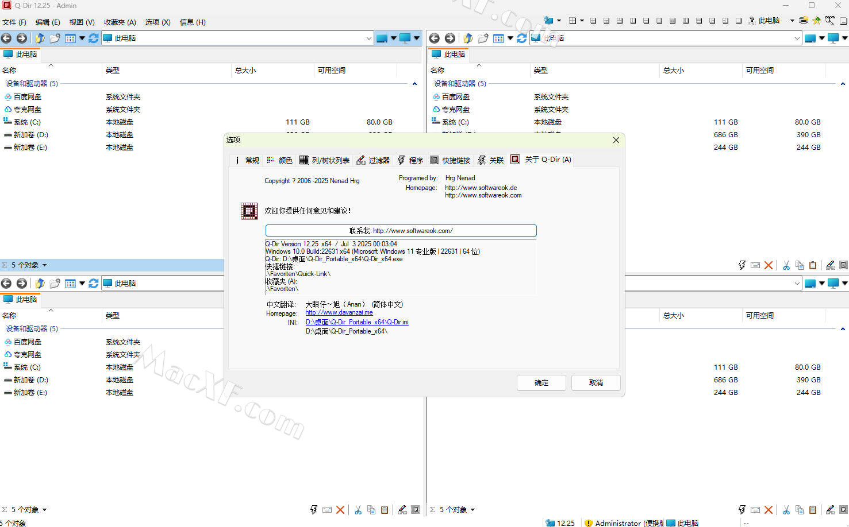849x527 pixels.
Task: Select four-pane grid layout icon in main toolbar
Action: (573, 21)
